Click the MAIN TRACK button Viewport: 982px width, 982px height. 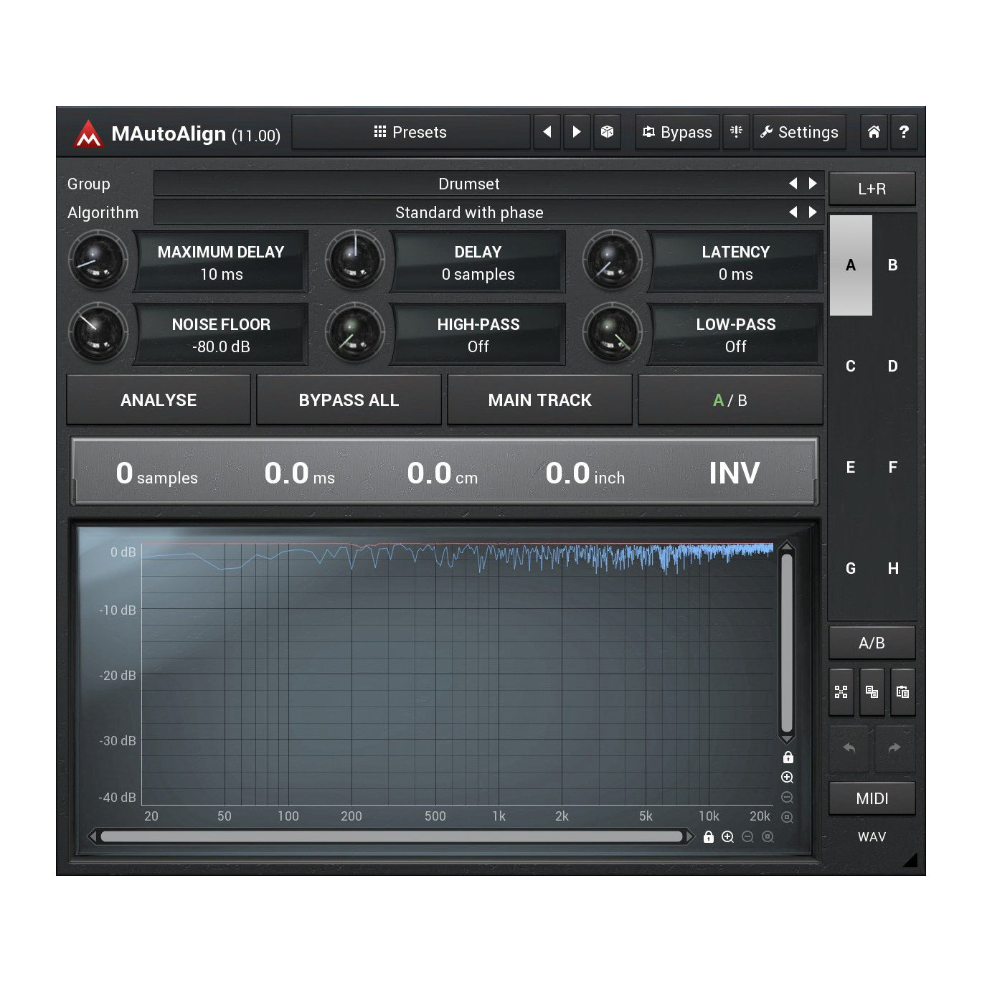[x=539, y=400]
